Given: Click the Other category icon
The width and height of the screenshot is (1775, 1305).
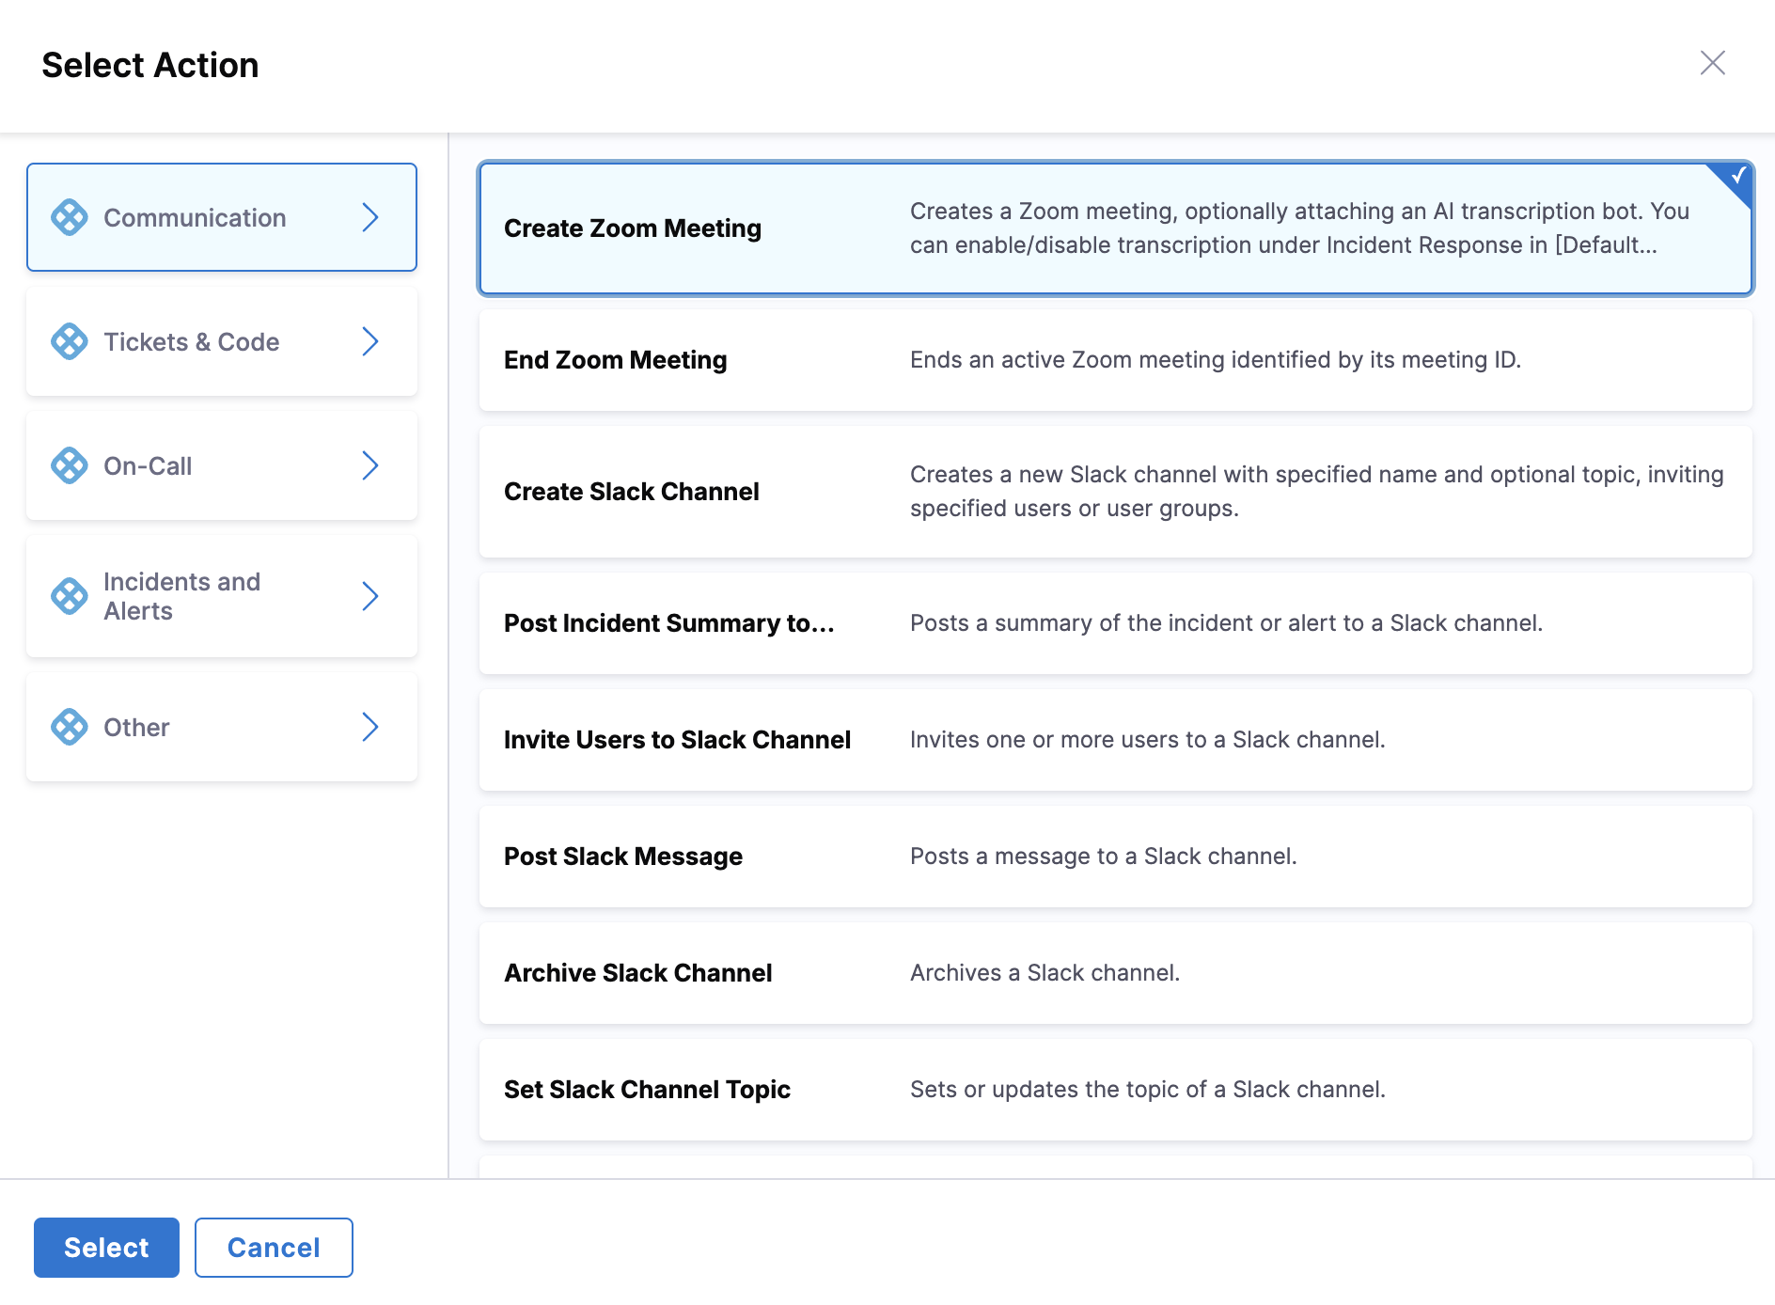Looking at the screenshot, I should (x=70, y=727).
